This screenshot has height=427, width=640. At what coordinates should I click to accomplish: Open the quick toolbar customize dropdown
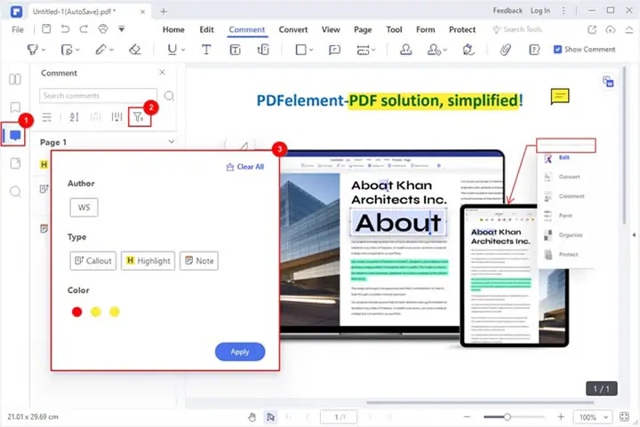(x=121, y=29)
